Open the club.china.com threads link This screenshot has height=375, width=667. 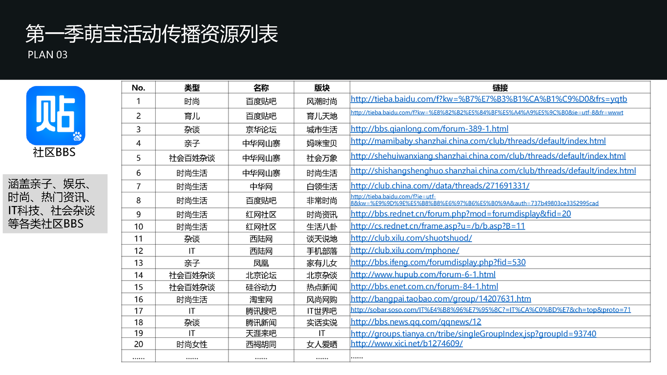pos(440,186)
